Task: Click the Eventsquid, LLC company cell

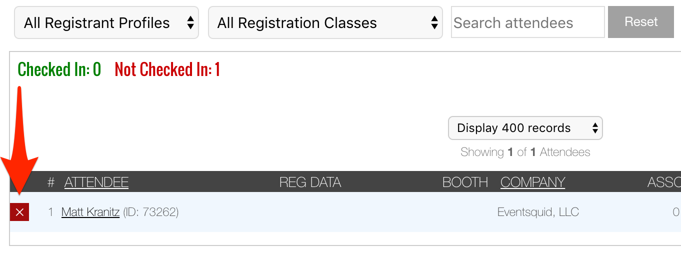Action: click(538, 212)
